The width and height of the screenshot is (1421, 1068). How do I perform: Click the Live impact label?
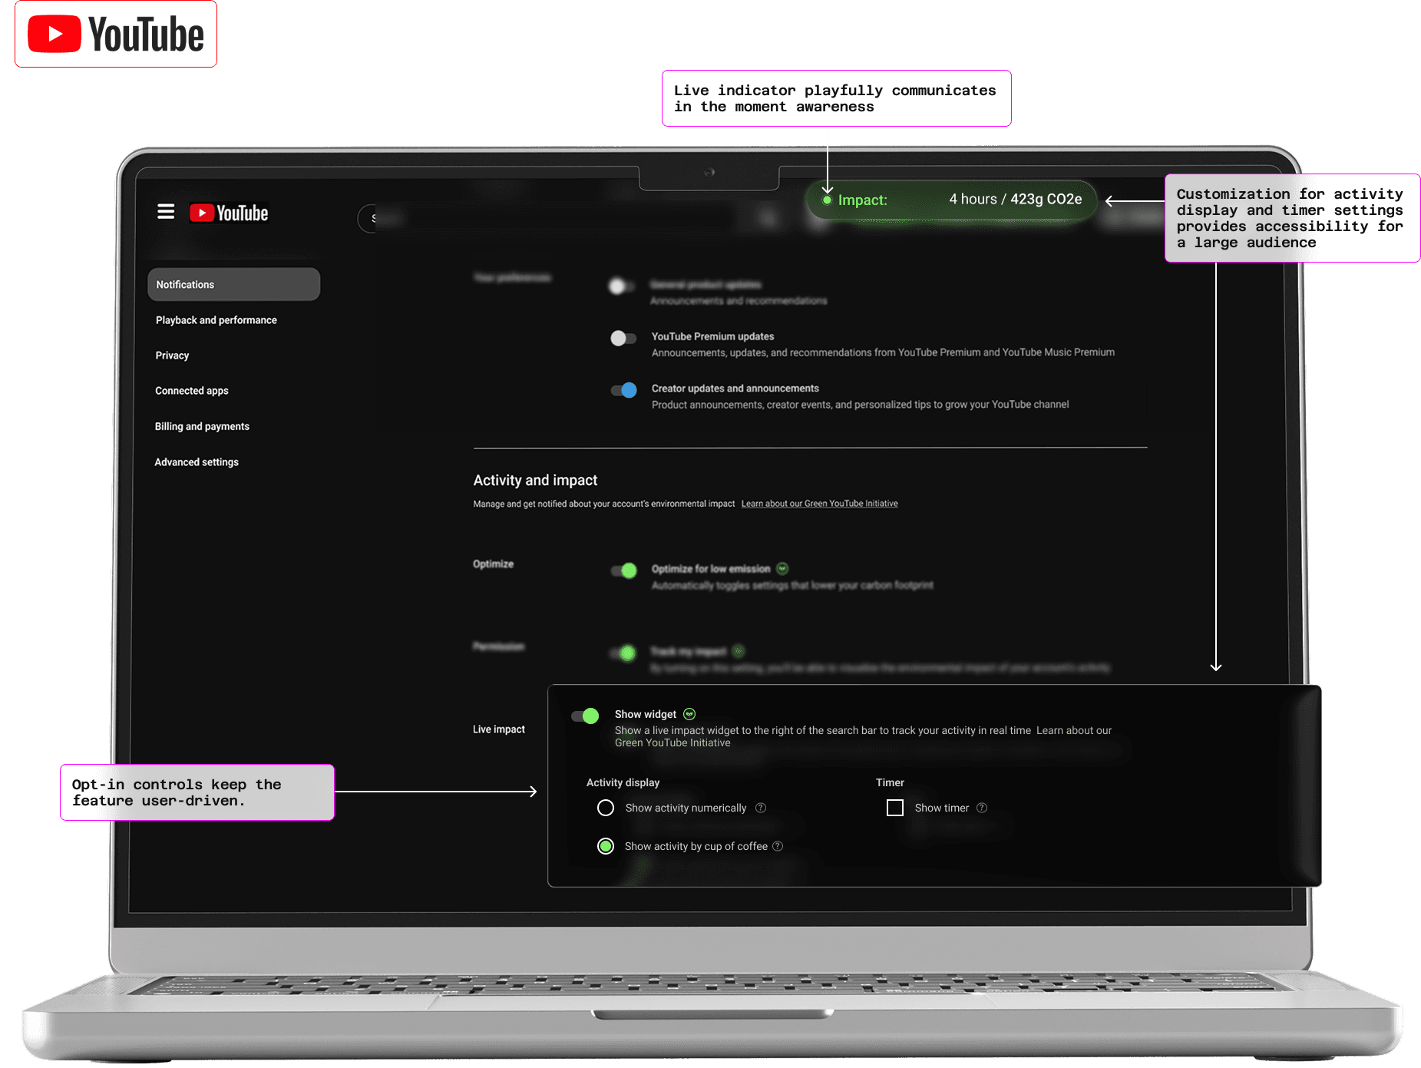click(x=499, y=729)
